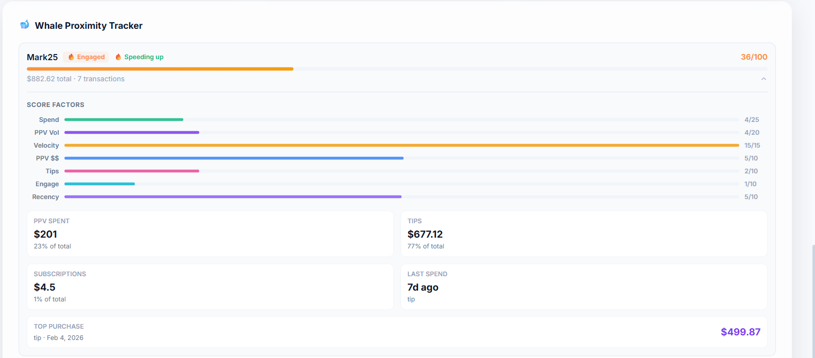Click the Top Purchase $499.87 amount
Image resolution: width=815 pixels, height=358 pixels.
[x=740, y=332]
